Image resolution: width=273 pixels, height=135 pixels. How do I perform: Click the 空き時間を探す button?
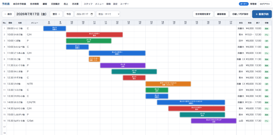pyautogui.click(x=203, y=14)
